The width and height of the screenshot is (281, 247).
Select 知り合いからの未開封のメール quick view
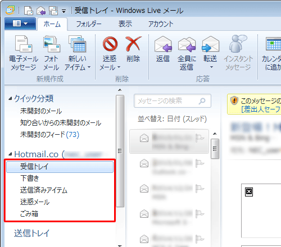tap(61, 123)
